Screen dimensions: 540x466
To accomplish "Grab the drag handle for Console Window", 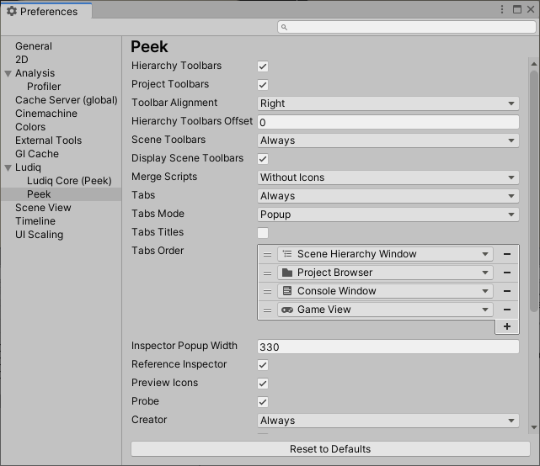I will point(267,292).
